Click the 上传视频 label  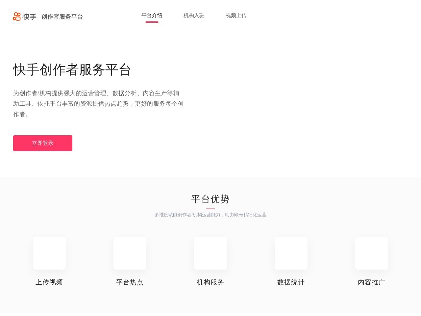click(49, 282)
